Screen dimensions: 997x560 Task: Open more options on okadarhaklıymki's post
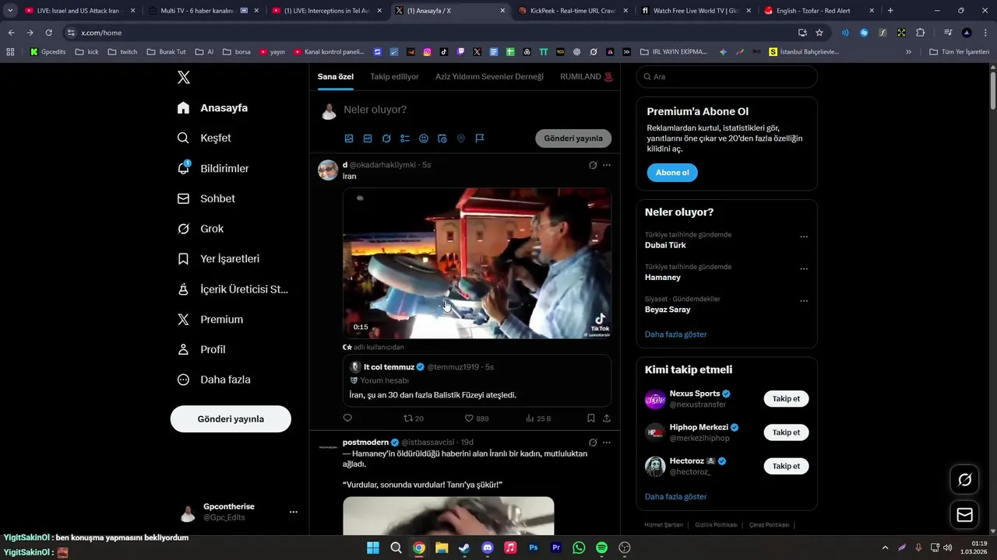(607, 165)
